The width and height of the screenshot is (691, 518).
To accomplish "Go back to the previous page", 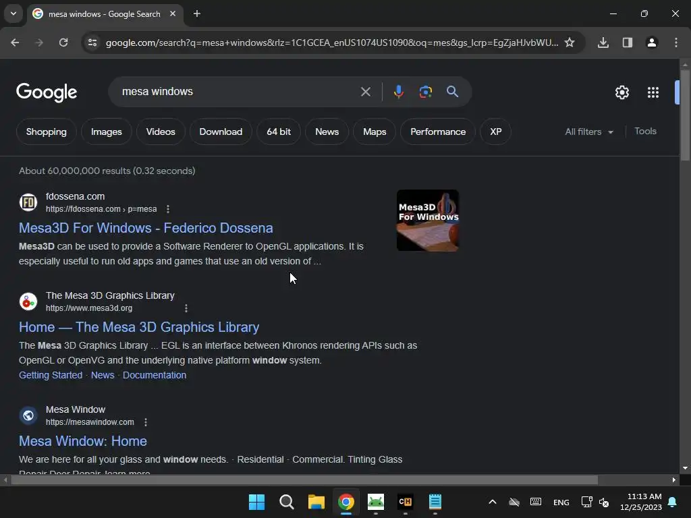I will [x=15, y=42].
